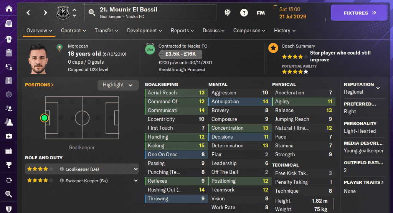The height and width of the screenshot is (213, 393).
Task: Open the Inbox tray icon
Action: 8,24
